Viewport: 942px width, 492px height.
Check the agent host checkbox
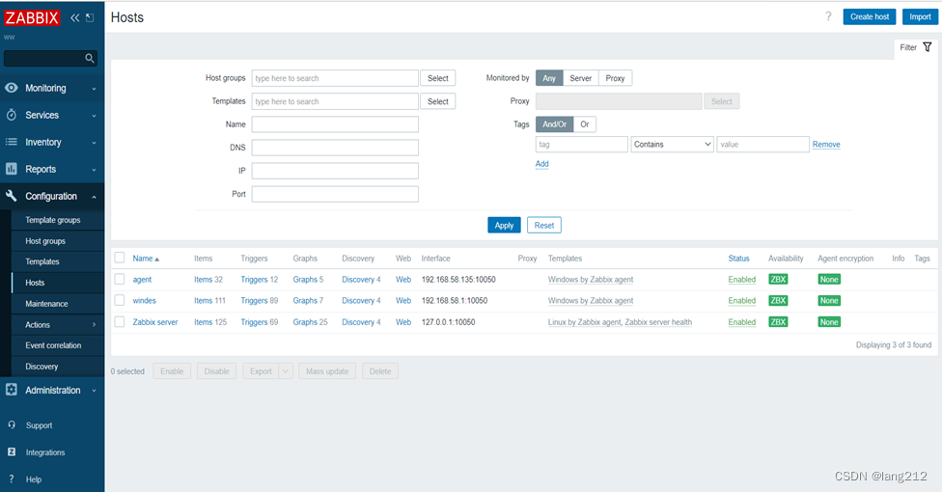coord(120,279)
